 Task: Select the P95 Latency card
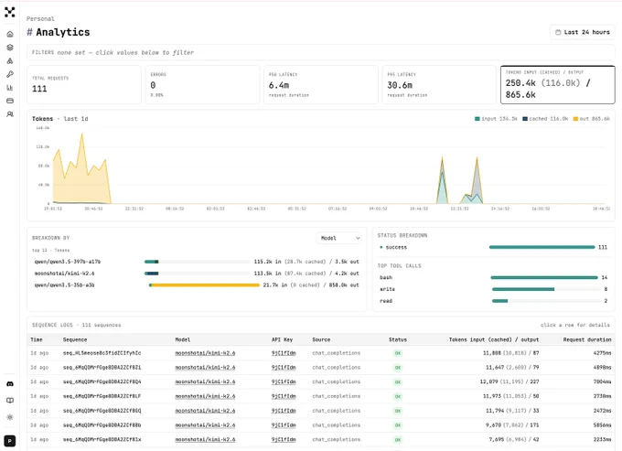[x=439, y=85]
